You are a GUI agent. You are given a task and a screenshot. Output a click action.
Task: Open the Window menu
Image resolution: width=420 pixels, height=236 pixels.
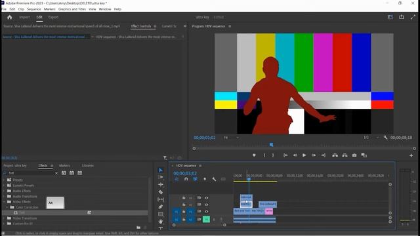click(x=105, y=9)
